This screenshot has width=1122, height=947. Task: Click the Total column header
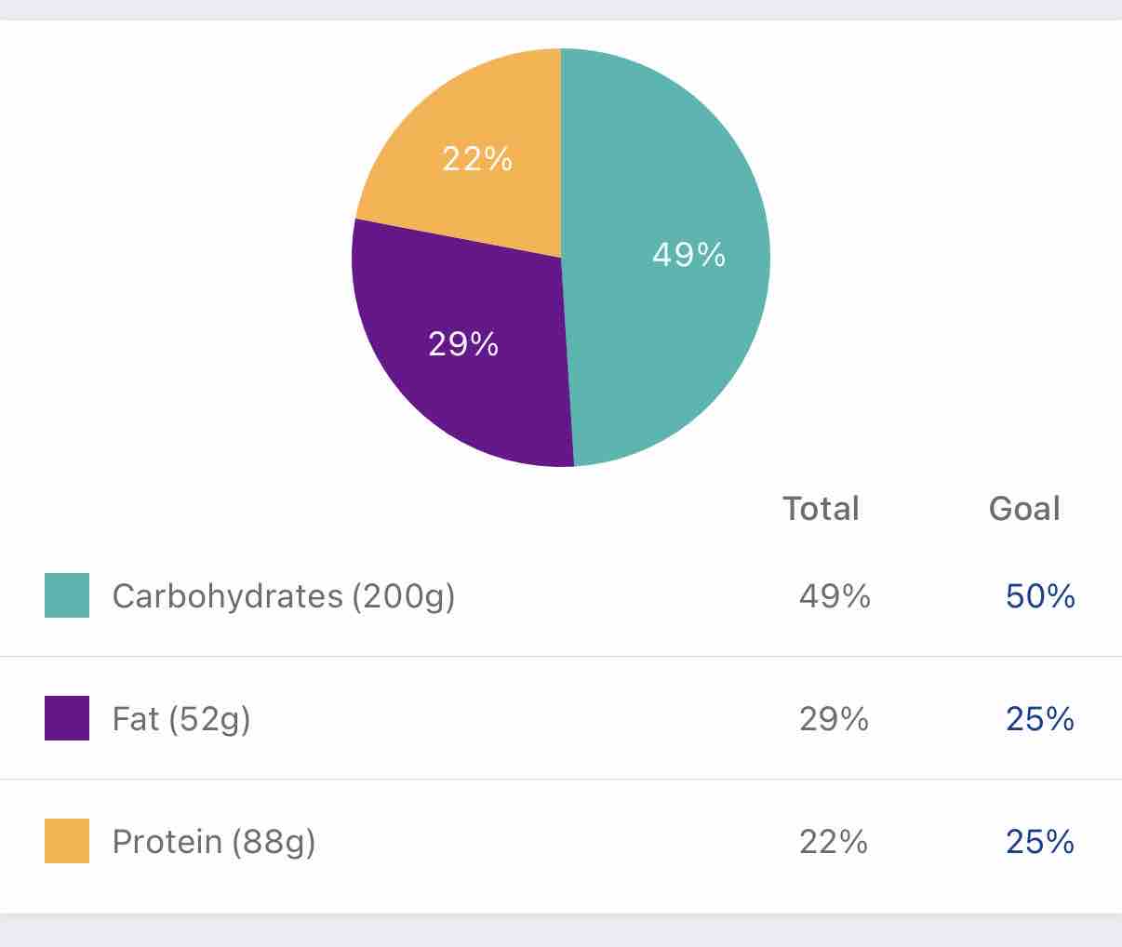[x=821, y=509]
